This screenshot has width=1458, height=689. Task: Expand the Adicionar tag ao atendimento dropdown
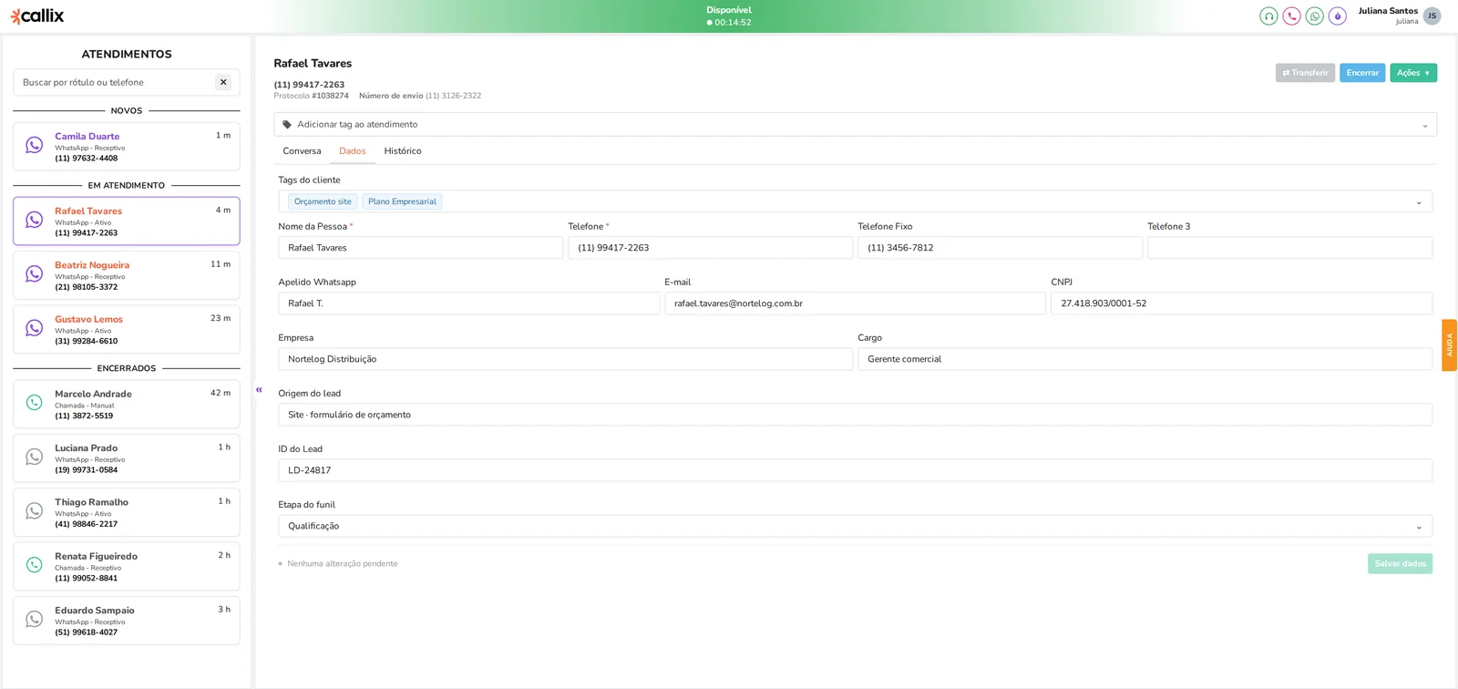point(1424,125)
